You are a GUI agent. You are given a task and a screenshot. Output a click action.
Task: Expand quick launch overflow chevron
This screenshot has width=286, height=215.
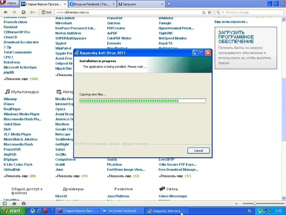pos(52,209)
